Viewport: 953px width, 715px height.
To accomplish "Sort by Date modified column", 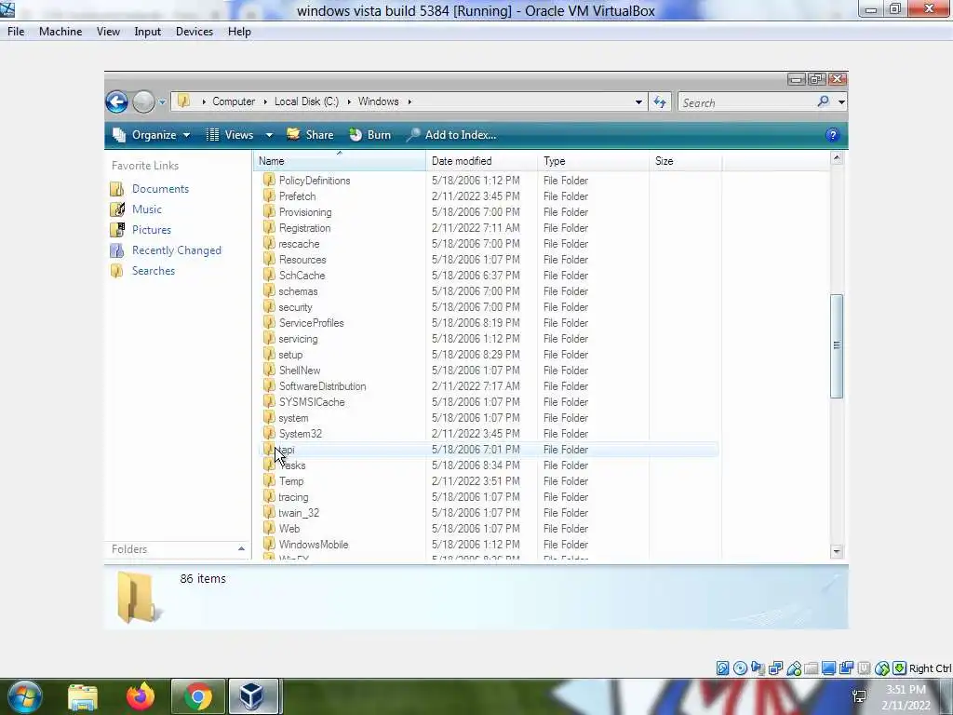I will coord(481,161).
